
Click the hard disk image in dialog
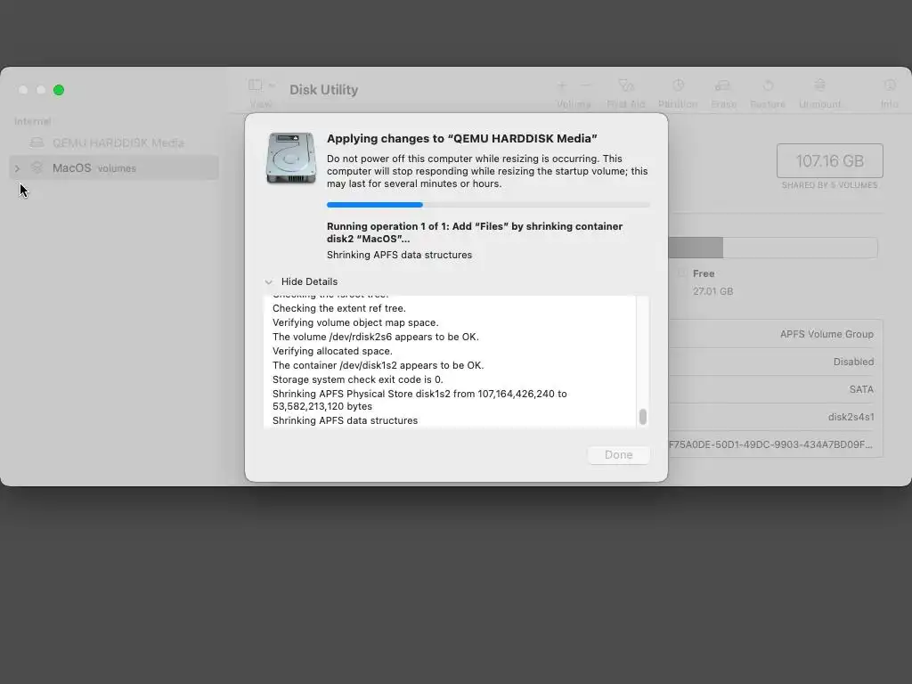291,159
